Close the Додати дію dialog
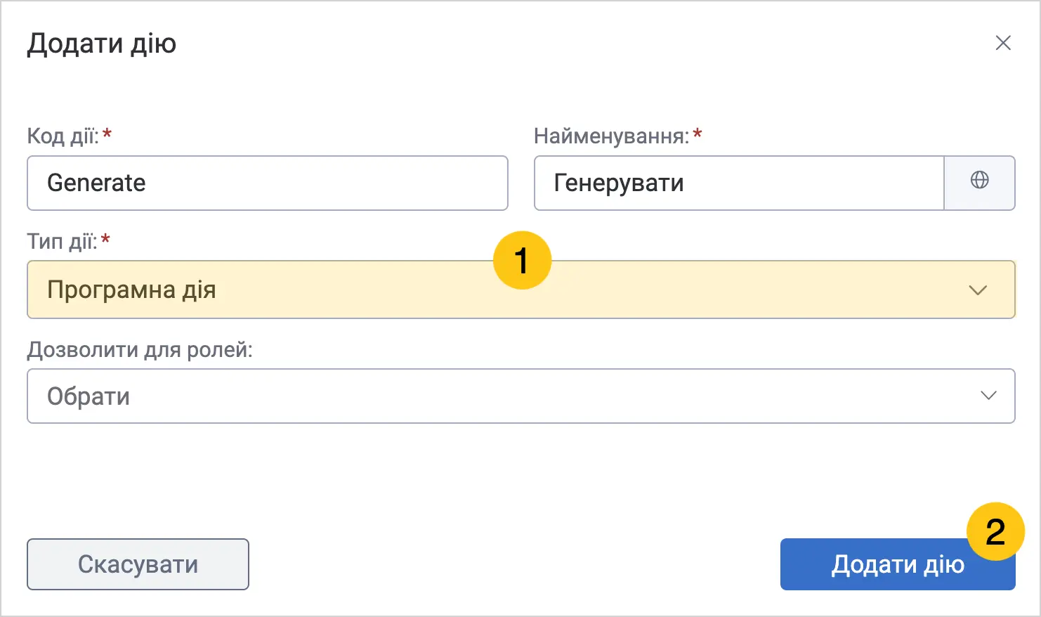 (x=1003, y=43)
